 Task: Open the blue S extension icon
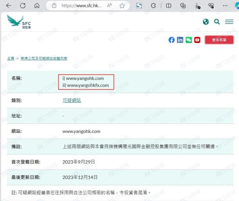139,6
